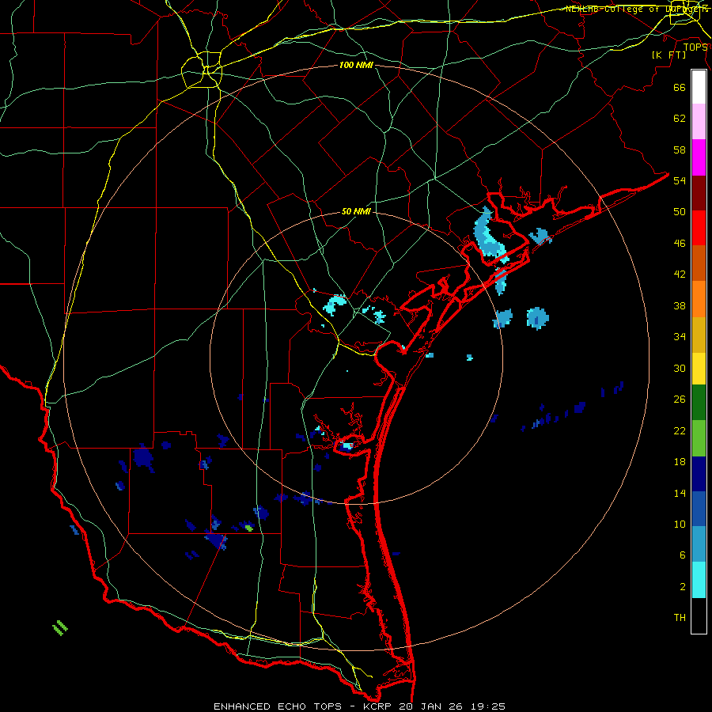Click the legend label 22
Viewport: 712px width, 712px height.
tap(680, 430)
